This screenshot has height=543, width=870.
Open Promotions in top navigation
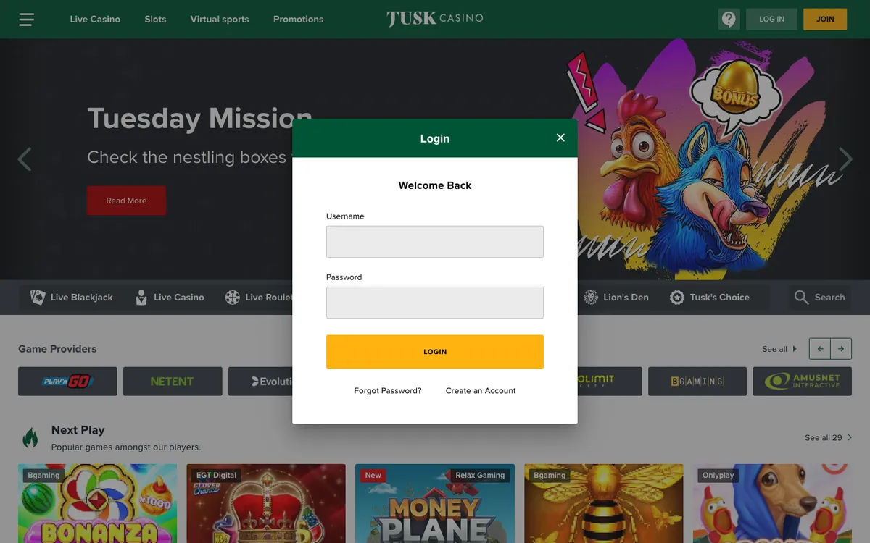(x=298, y=19)
